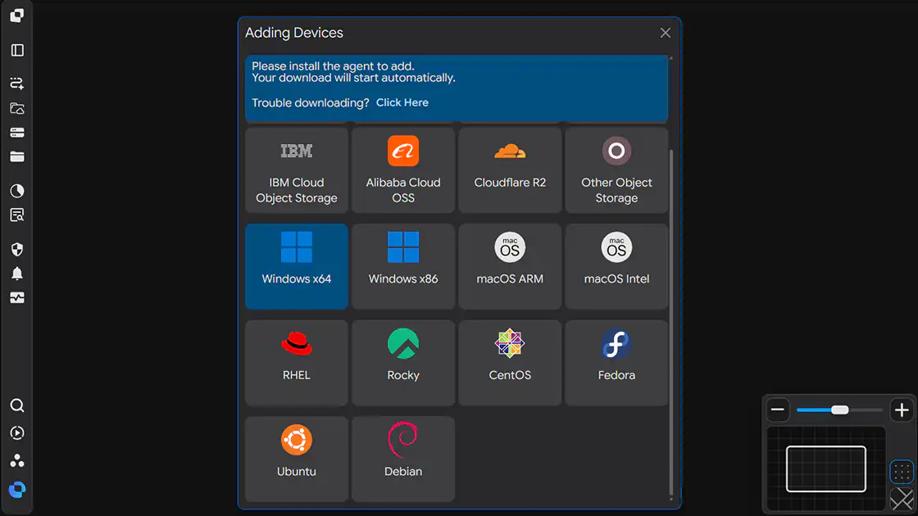Close the Adding Devices dialog
The image size is (918, 516).
point(665,33)
